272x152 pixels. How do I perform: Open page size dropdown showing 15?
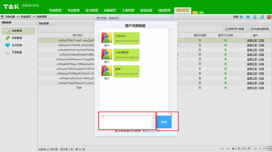tap(267, 149)
